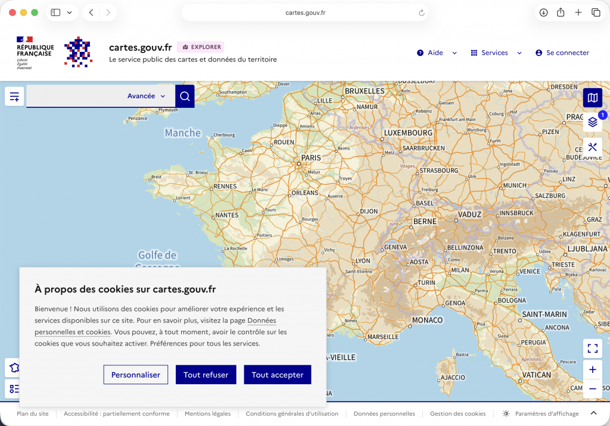Image resolution: width=610 pixels, height=426 pixels.
Task: Expand the Services dropdown
Action: 496,52
